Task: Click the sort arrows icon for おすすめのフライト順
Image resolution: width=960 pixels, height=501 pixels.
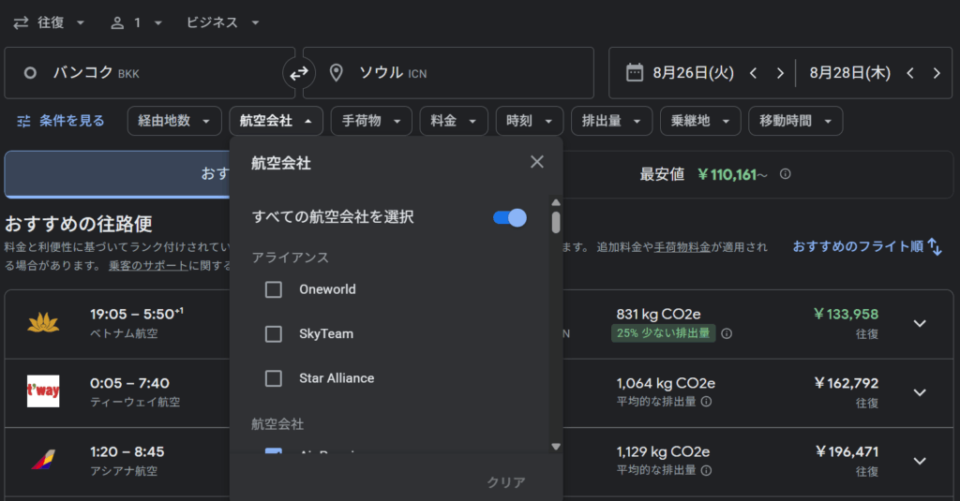Action: [935, 246]
